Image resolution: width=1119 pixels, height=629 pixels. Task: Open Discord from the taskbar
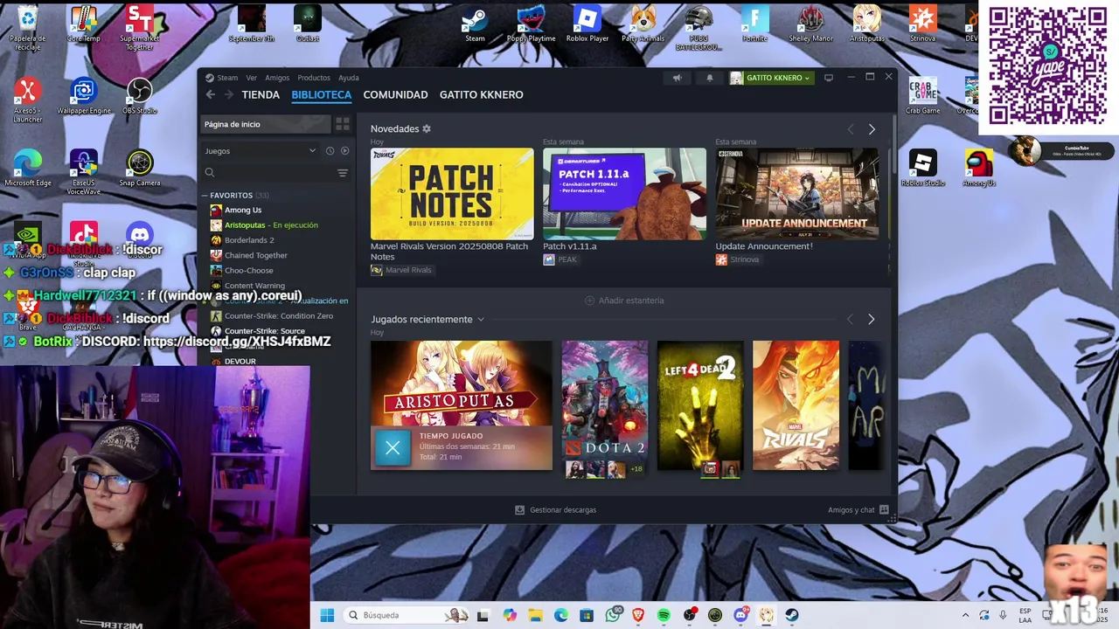741,615
